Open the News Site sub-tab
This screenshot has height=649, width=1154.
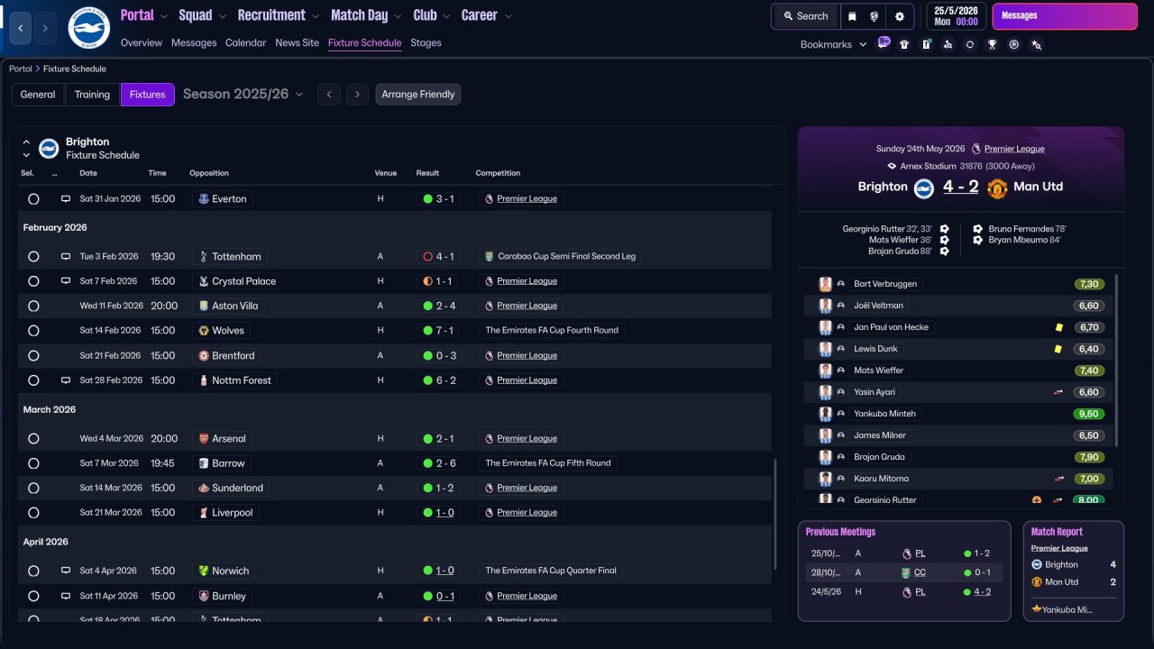[298, 42]
